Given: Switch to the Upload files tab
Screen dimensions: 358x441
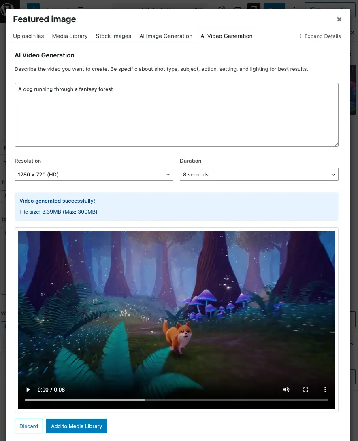Looking at the screenshot, I should pyautogui.click(x=28, y=36).
